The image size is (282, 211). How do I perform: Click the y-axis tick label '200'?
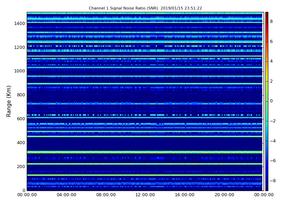pyautogui.click(x=21, y=167)
